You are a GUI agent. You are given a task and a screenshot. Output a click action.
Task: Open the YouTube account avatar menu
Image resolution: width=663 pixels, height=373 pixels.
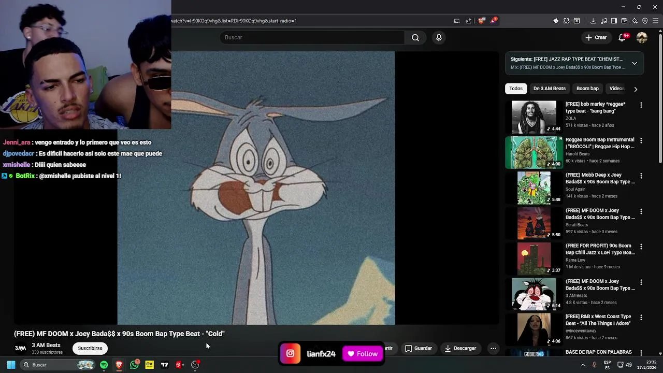642,37
